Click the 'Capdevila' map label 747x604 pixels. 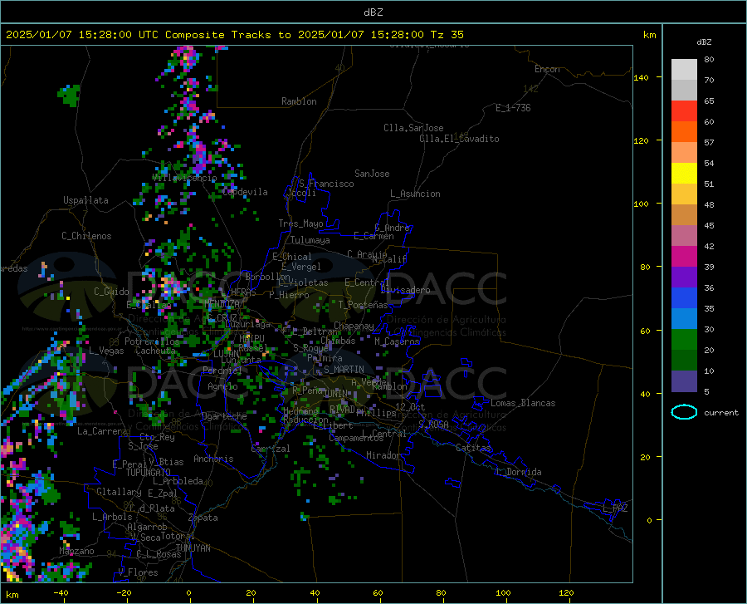[x=245, y=192]
